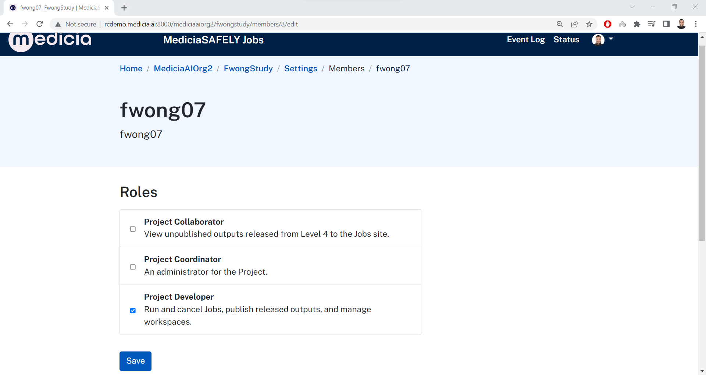Open FwongStudy breadcrumb link
Screen dimensions: 706x375
[248, 68]
